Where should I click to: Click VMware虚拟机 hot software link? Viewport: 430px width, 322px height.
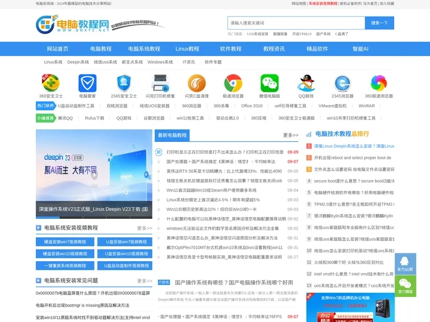click(x=333, y=106)
